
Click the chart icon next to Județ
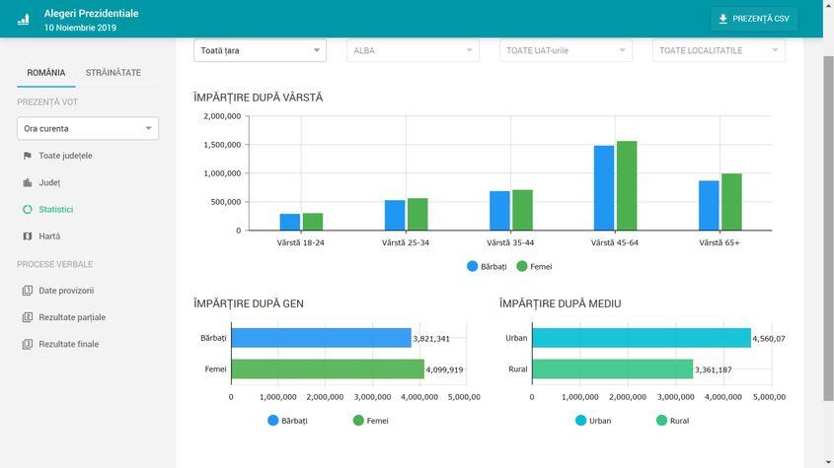(x=28, y=182)
